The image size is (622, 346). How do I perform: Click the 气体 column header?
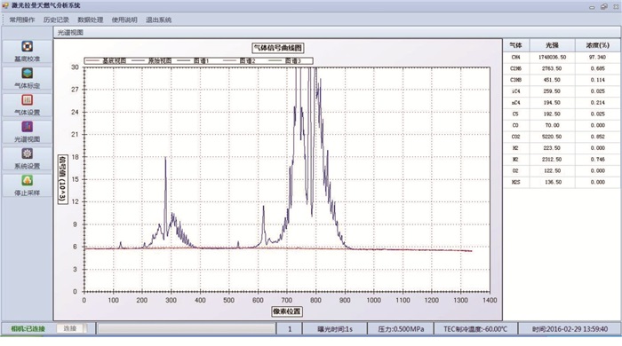[x=515, y=45]
